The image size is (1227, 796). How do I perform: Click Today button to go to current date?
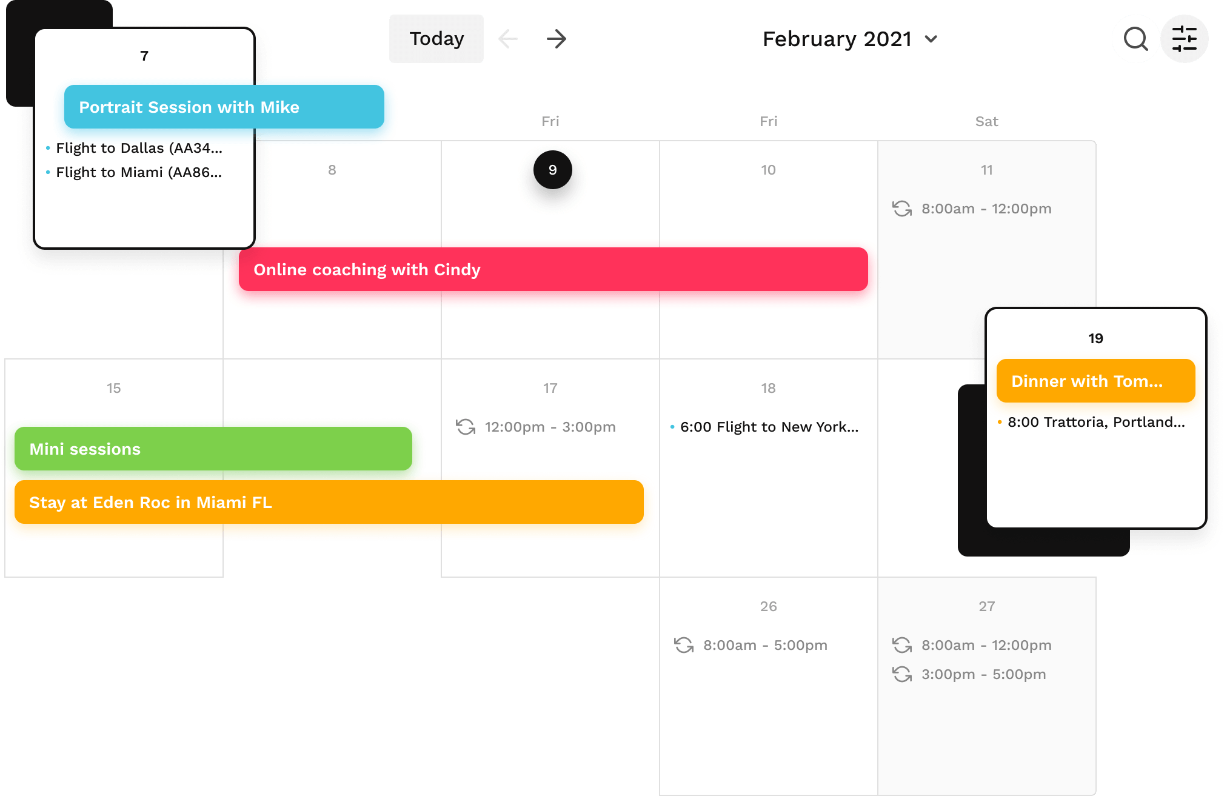click(x=437, y=38)
